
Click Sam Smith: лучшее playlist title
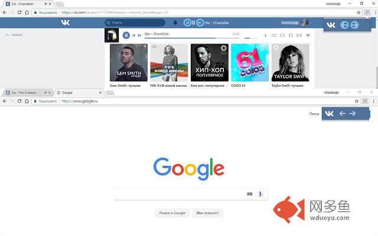125,86
